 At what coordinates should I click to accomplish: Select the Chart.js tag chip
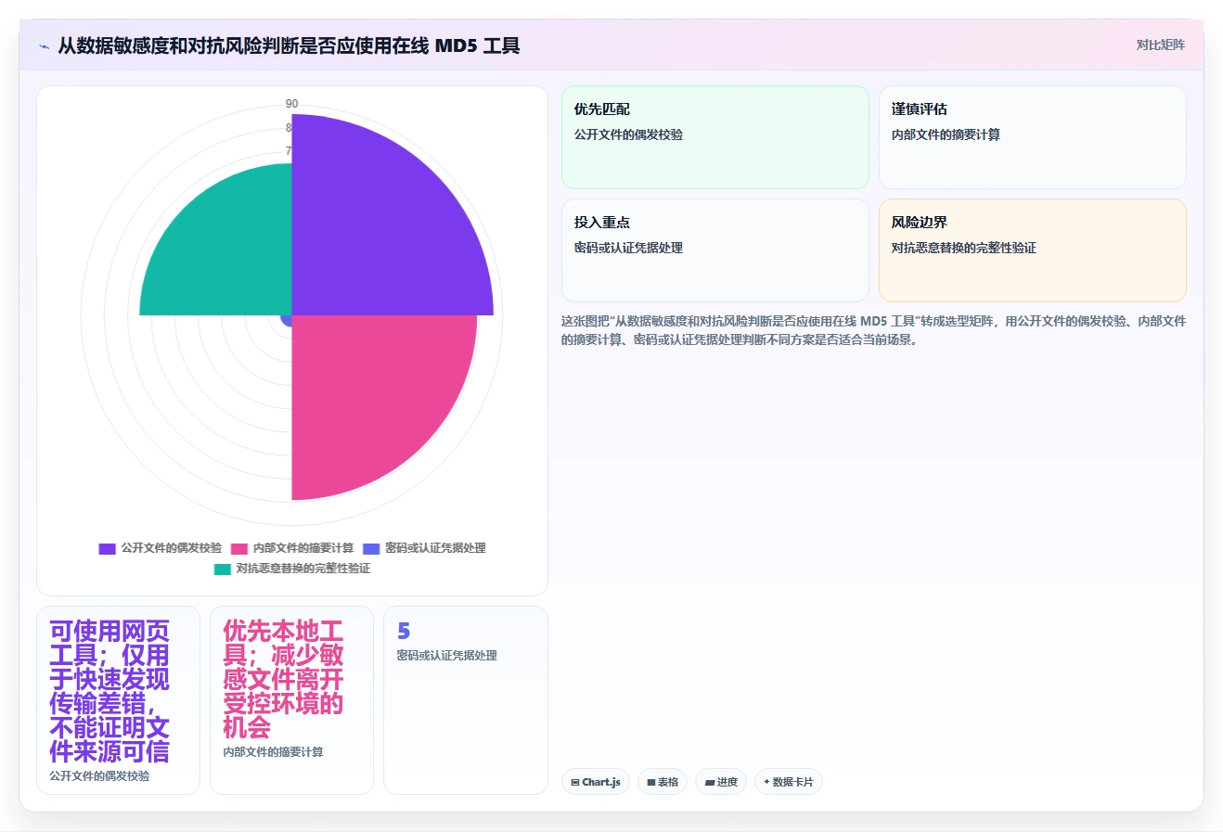pos(596,782)
